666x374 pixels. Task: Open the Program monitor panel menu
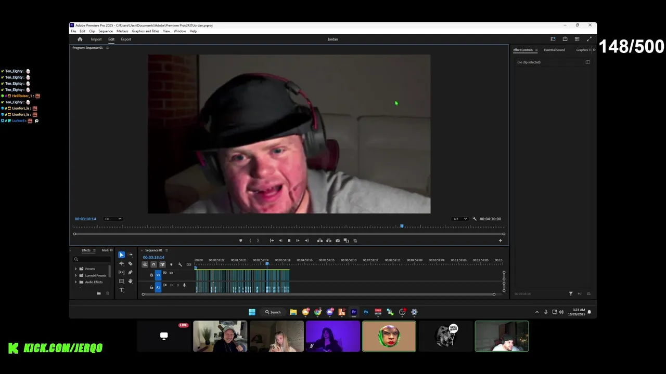click(x=107, y=48)
